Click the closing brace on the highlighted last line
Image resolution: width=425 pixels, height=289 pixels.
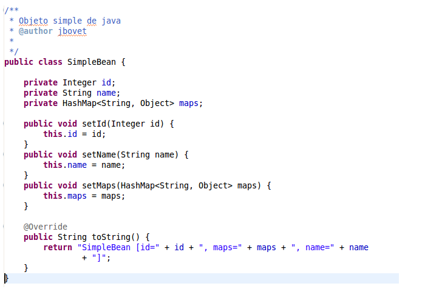(6, 278)
